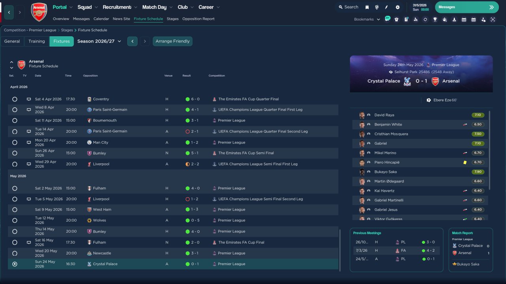
Task: Click the circular refresh arrows icon
Action: [425, 19]
